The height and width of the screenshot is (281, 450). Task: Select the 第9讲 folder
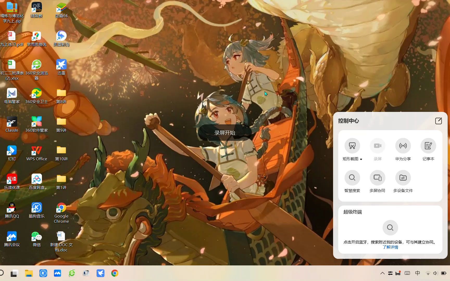click(61, 125)
